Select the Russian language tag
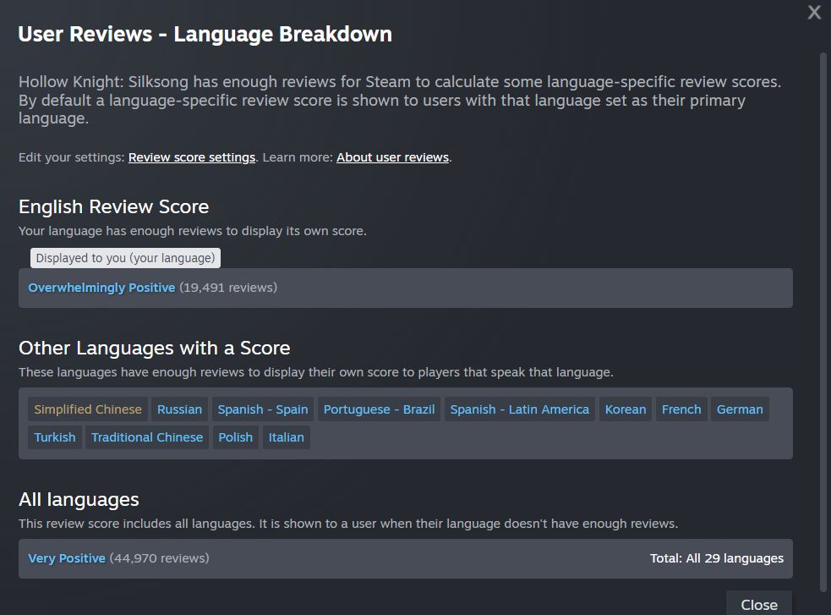Image resolution: width=831 pixels, height=615 pixels. pos(180,409)
